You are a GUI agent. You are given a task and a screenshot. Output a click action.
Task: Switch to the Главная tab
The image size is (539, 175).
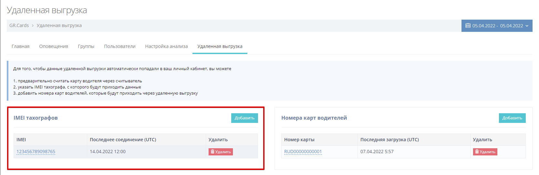pos(20,46)
